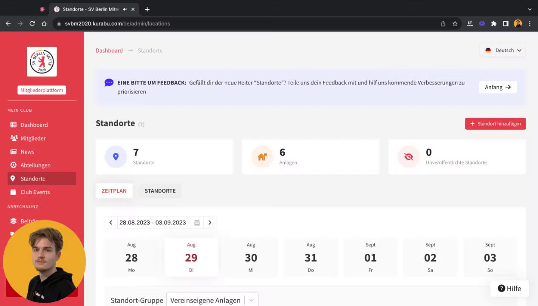The width and height of the screenshot is (538, 306).
Task: Click the share page icon
Action: (x=443, y=24)
